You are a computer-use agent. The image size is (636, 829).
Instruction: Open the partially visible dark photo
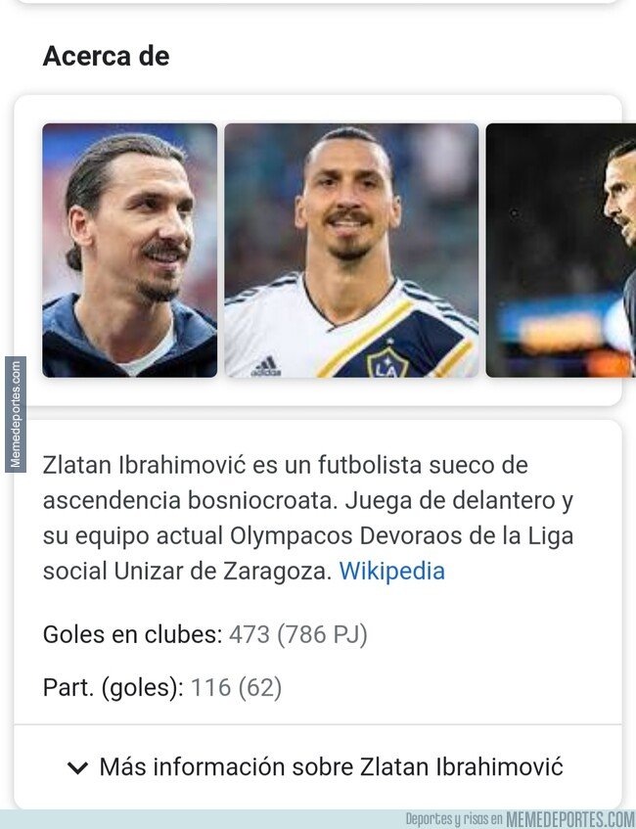(x=561, y=251)
